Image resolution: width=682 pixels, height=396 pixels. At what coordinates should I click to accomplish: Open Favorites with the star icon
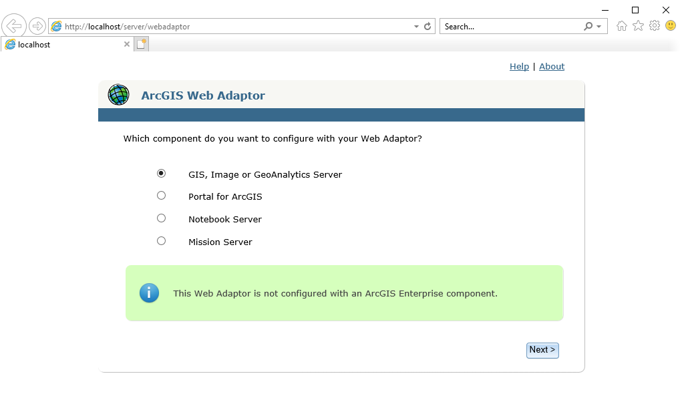[x=638, y=26]
